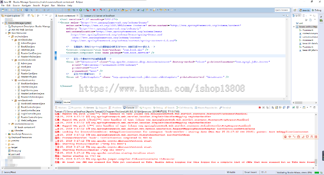The height and width of the screenshot is (175, 324).
Task: Click New wizard icon in toolbar
Action: point(3,10)
